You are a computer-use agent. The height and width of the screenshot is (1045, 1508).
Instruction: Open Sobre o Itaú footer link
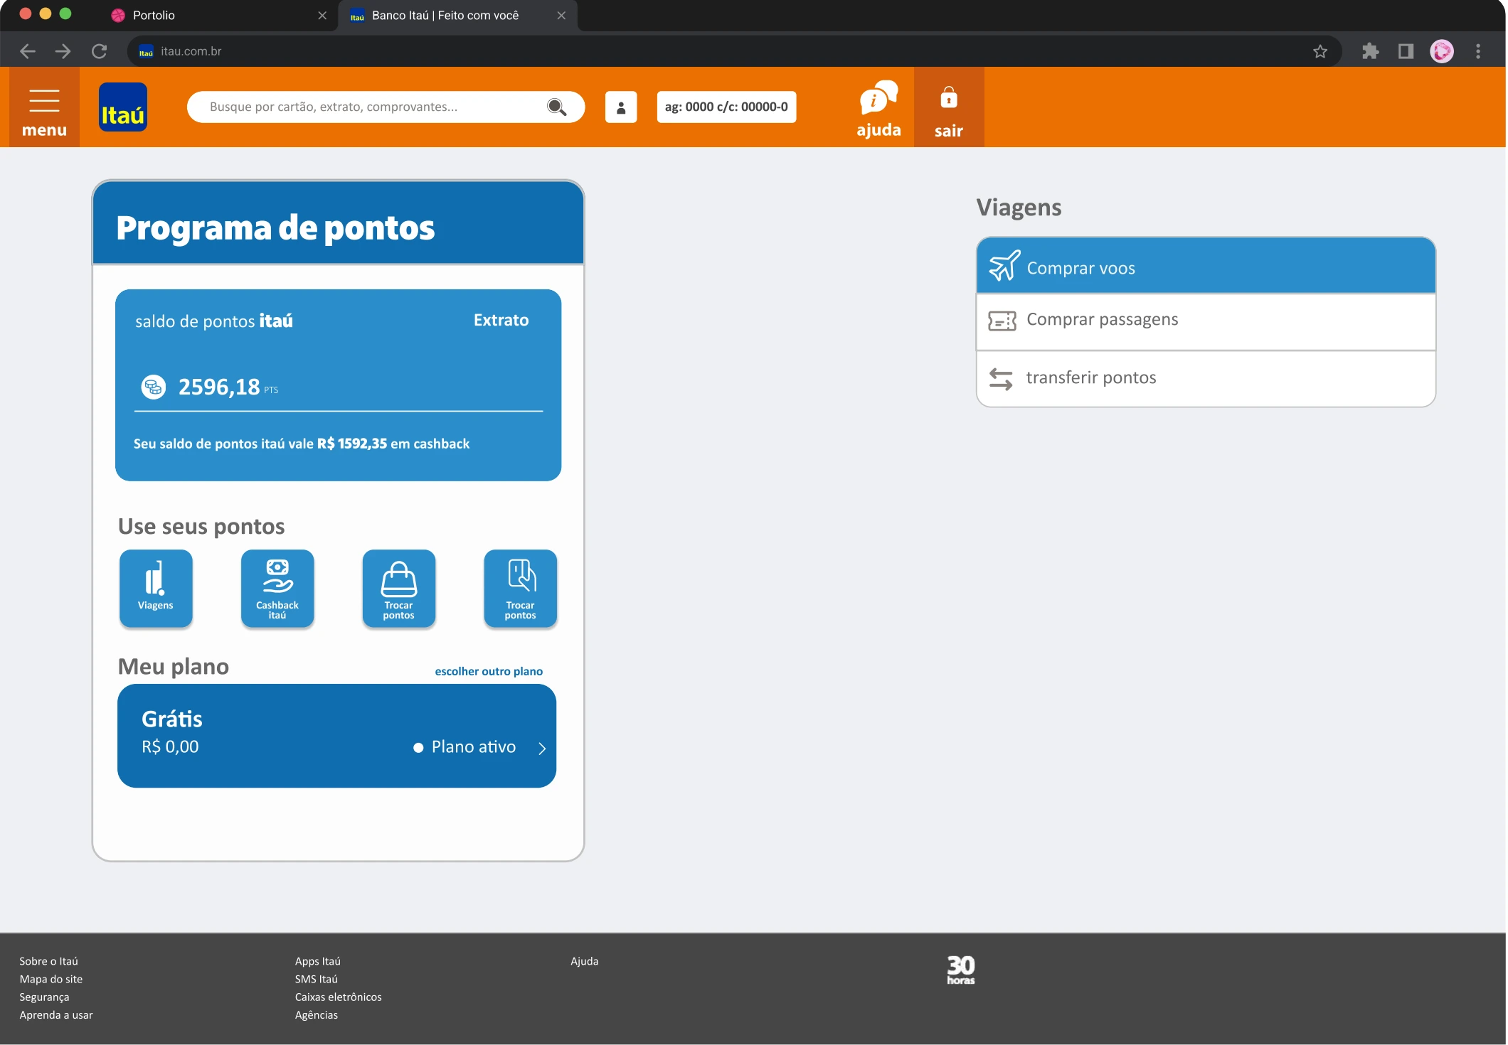[x=48, y=961]
